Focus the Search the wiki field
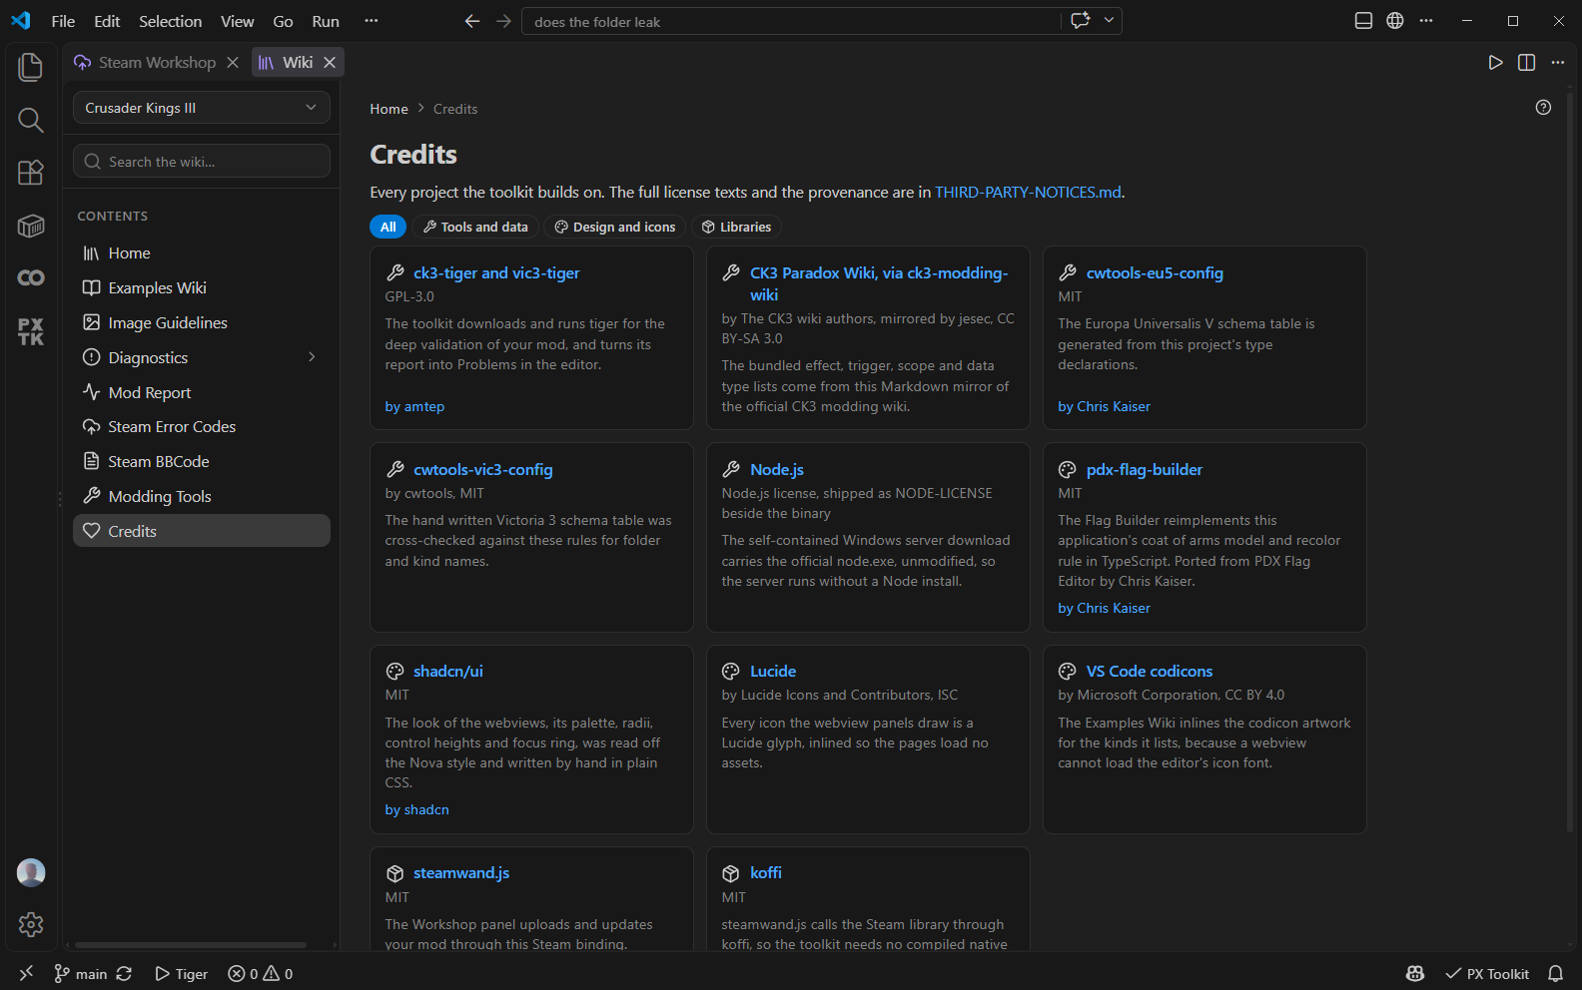The image size is (1582, 990). [202, 162]
